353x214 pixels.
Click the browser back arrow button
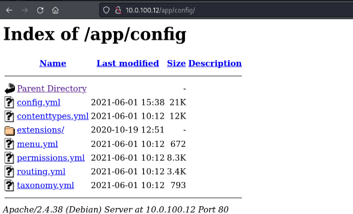click(9, 11)
